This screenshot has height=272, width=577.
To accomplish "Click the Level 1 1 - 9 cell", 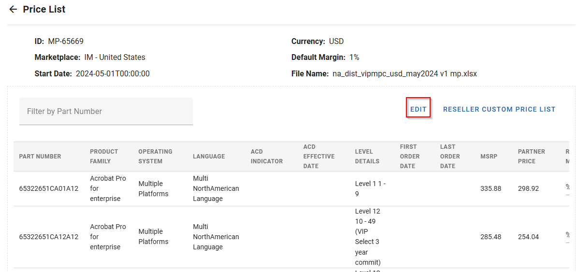I will click(370, 188).
